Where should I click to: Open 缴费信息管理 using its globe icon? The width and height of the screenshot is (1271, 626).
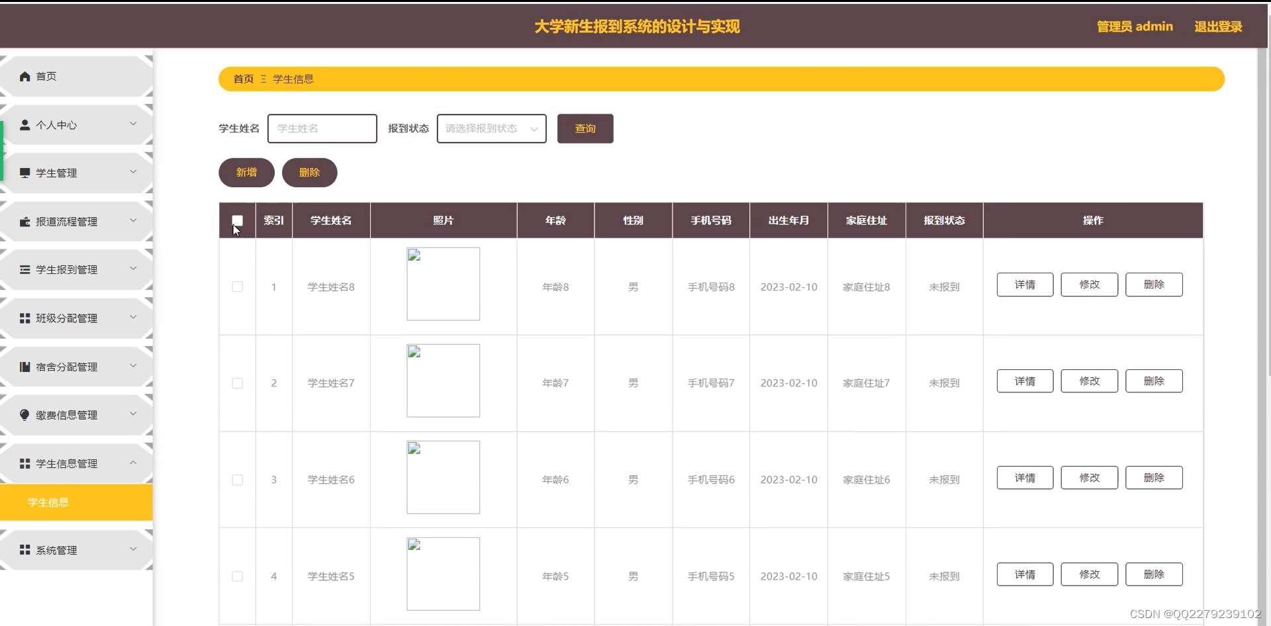point(24,414)
